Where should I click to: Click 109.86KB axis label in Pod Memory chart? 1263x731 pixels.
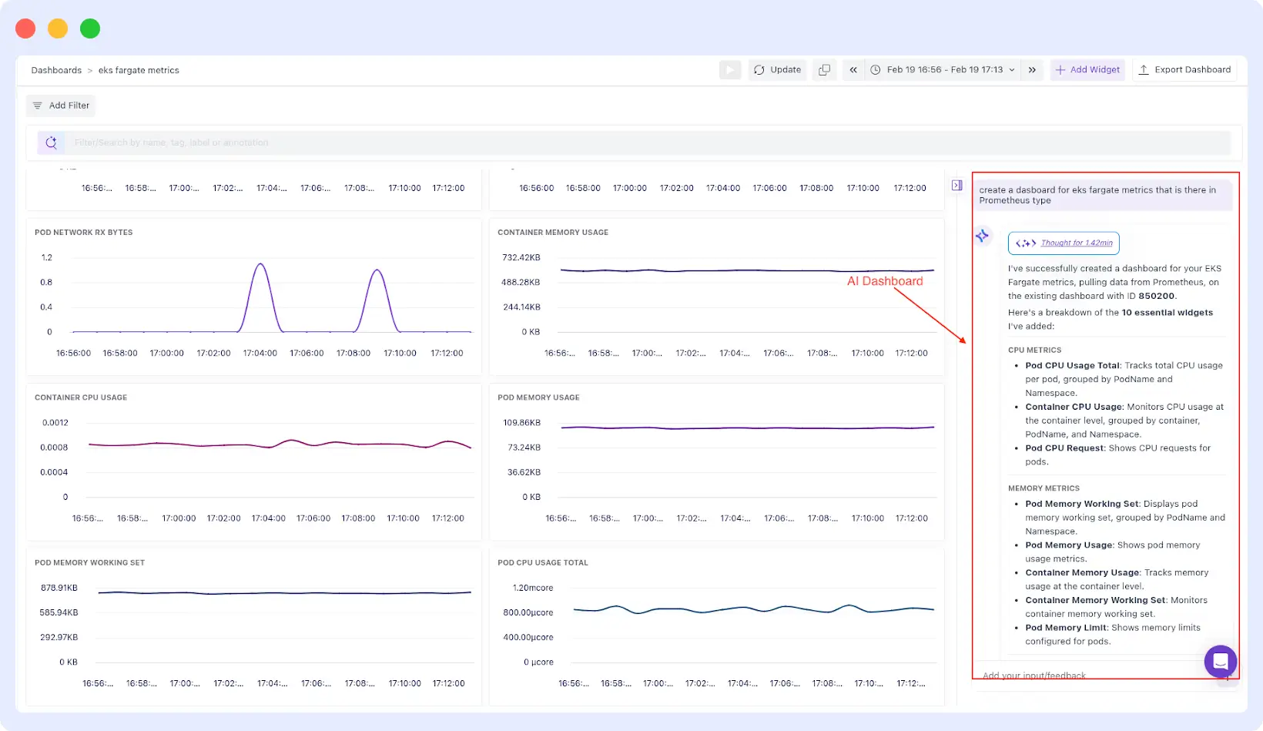click(x=522, y=423)
